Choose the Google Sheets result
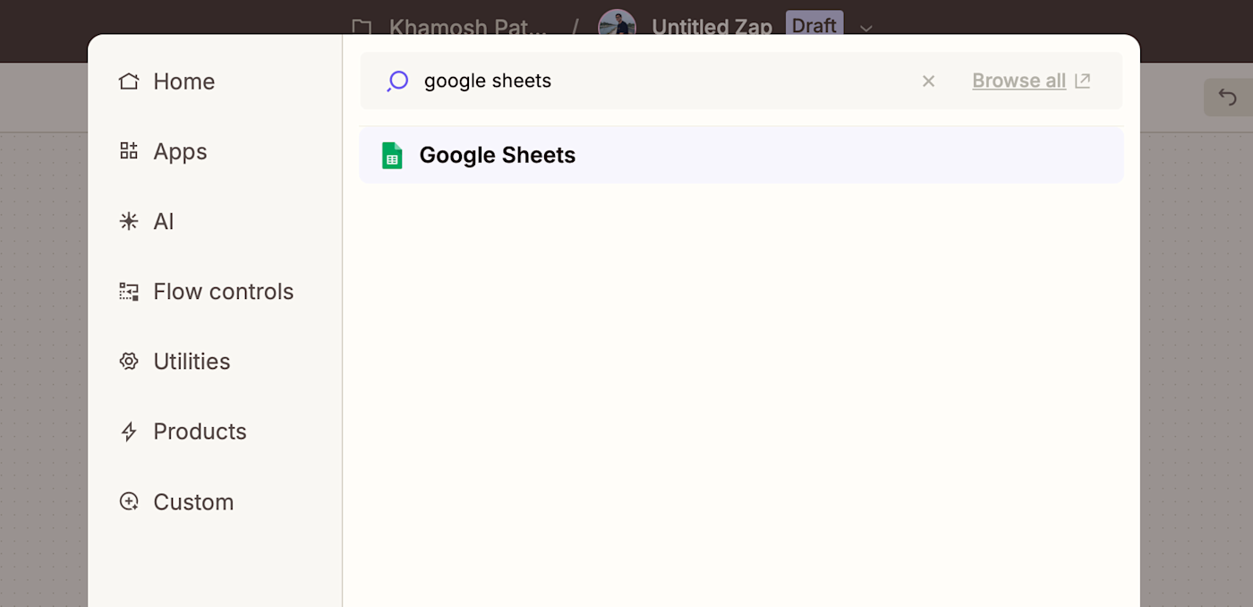Viewport: 1253px width, 607px height. coord(741,155)
